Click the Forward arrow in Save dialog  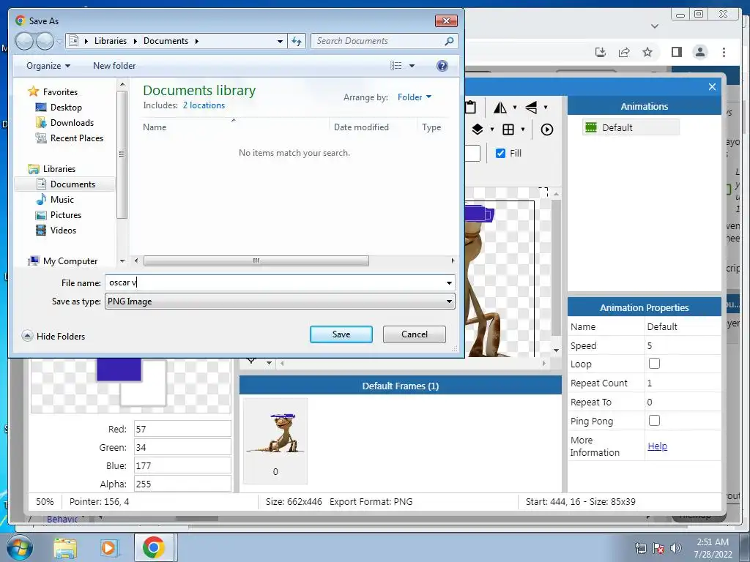pyautogui.click(x=45, y=41)
